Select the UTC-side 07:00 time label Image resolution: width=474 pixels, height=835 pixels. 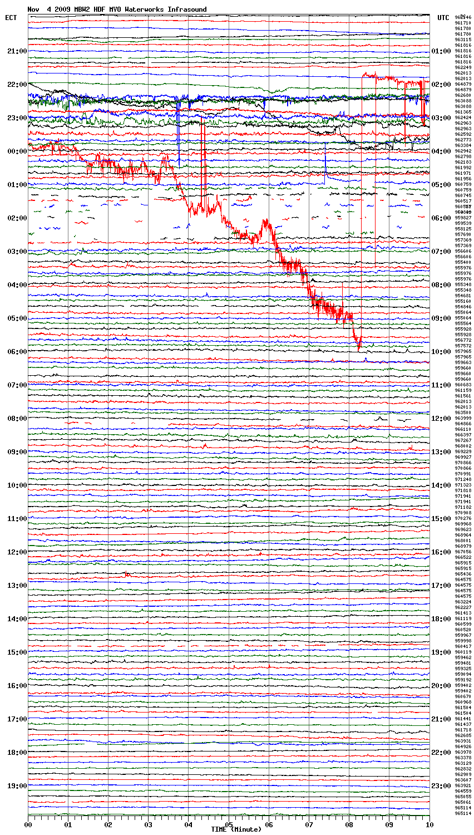coord(441,252)
